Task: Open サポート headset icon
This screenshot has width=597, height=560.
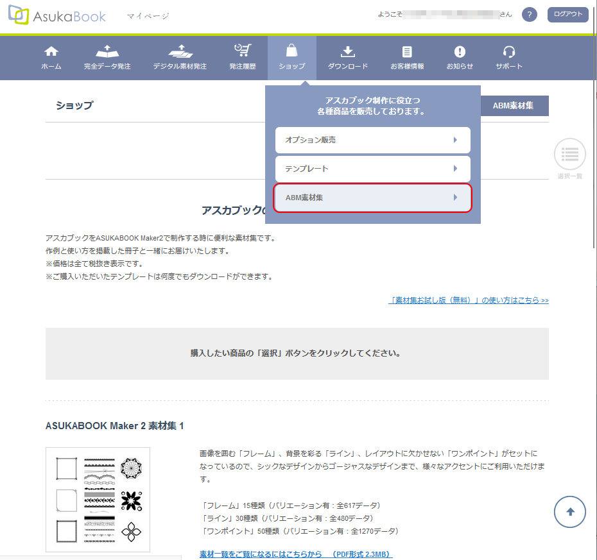Action: (x=509, y=52)
